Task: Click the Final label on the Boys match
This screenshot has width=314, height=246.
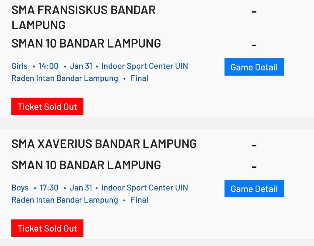Action: pos(140,200)
